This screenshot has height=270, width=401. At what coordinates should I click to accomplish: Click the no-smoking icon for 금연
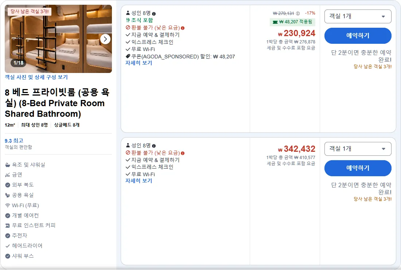[x=8, y=175]
